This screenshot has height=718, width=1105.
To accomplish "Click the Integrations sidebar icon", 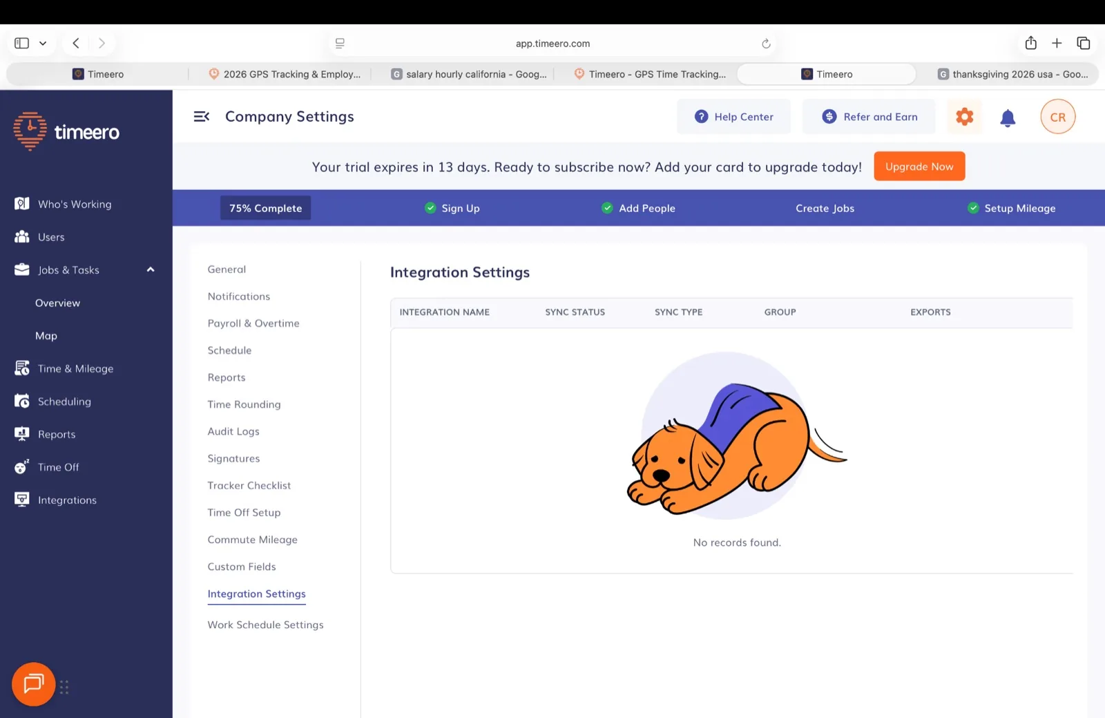I will coord(22,500).
